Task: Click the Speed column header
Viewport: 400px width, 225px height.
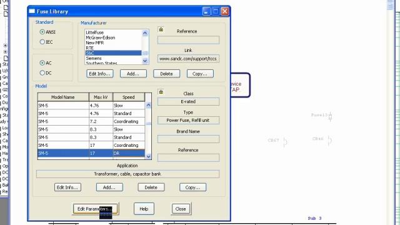Action: [129, 97]
